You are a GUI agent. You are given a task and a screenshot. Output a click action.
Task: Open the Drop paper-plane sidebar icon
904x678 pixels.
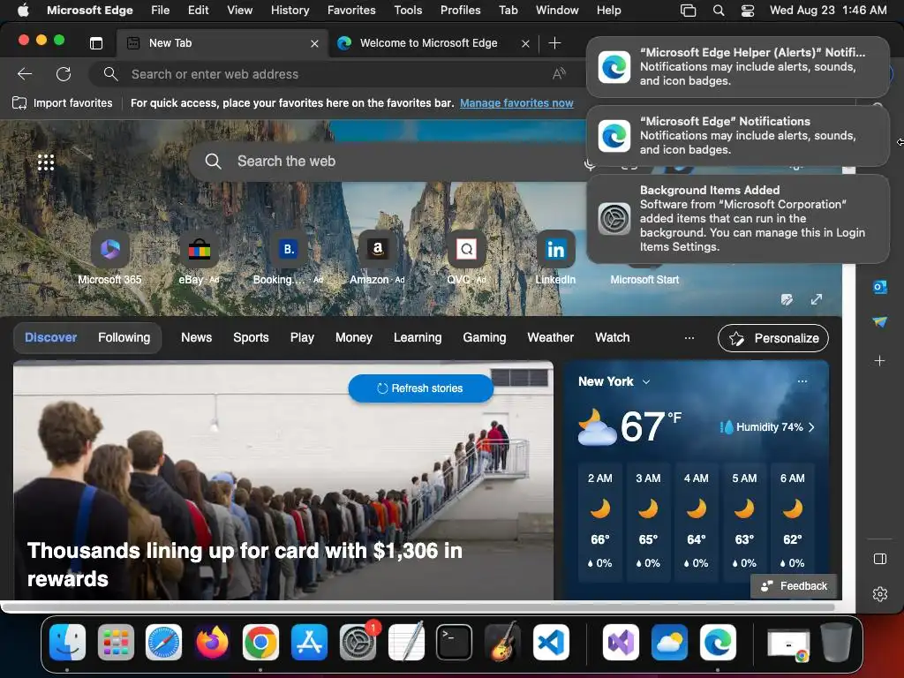880,321
